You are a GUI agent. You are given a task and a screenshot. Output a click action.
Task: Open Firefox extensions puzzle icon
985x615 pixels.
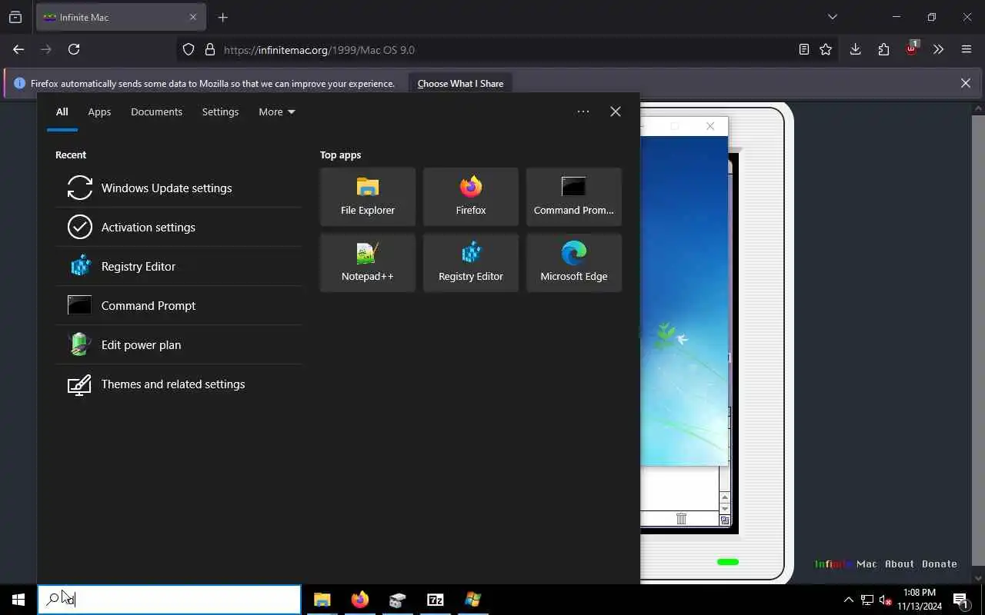click(883, 49)
